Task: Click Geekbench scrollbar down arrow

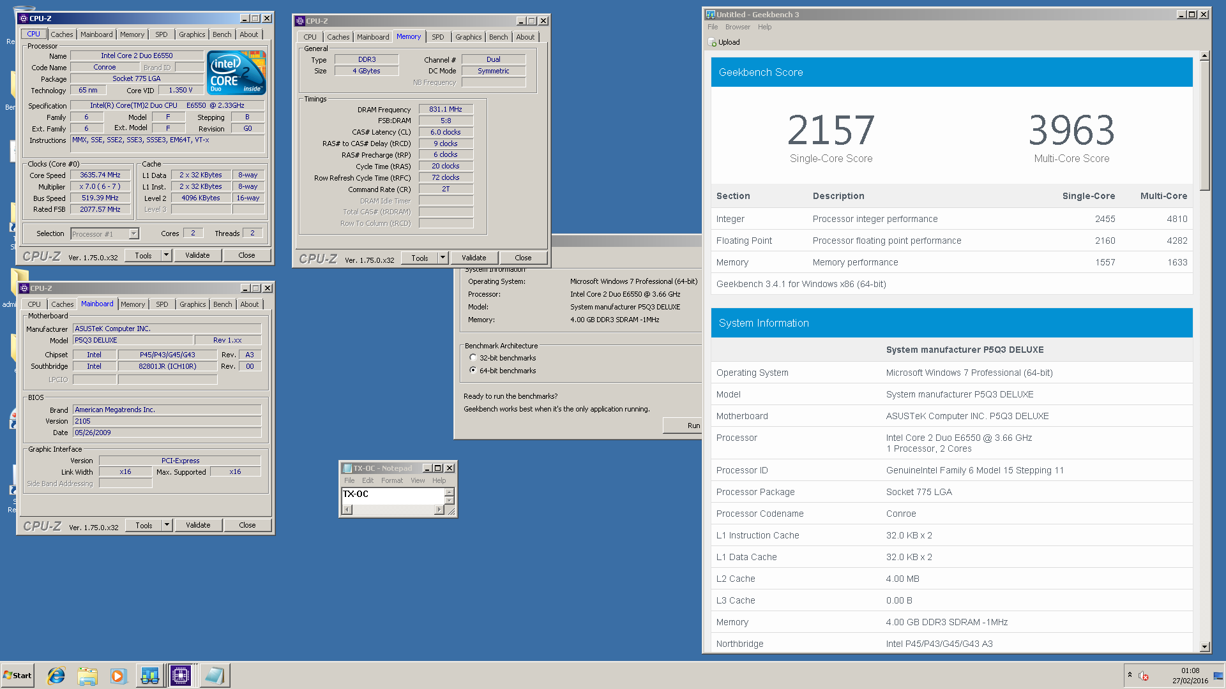Action: click(x=1205, y=647)
